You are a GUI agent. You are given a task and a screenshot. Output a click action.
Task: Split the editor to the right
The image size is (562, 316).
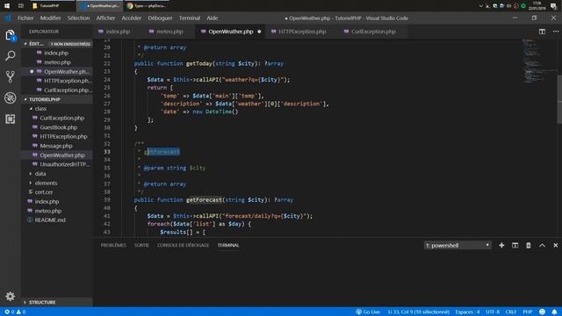coord(542,32)
